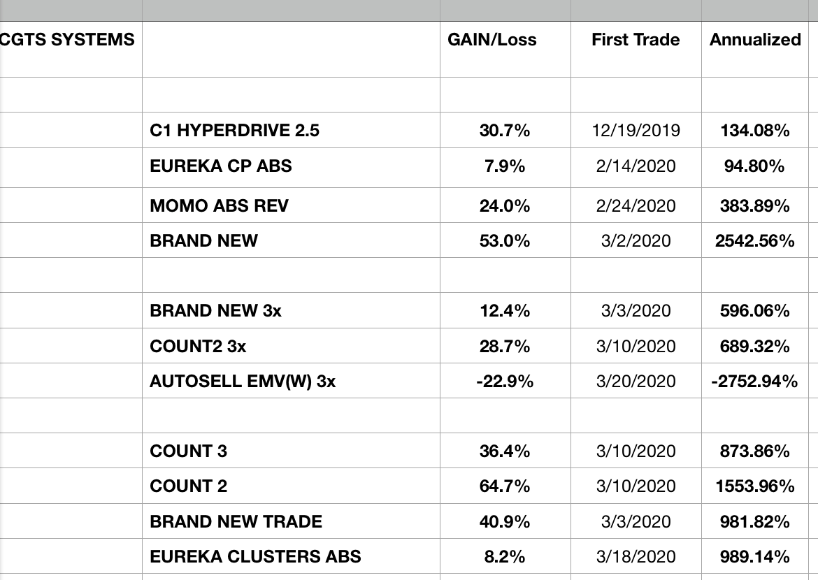Select the -2752.94% annualized cell
The height and width of the screenshot is (580, 818).
pyautogui.click(x=755, y=382)
